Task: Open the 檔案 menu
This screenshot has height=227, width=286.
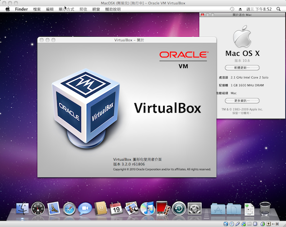Action: 37,9
